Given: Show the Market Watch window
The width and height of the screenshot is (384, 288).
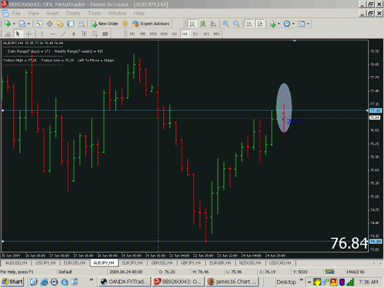Looking at the screenshot, I should click(x=39, y=24).
